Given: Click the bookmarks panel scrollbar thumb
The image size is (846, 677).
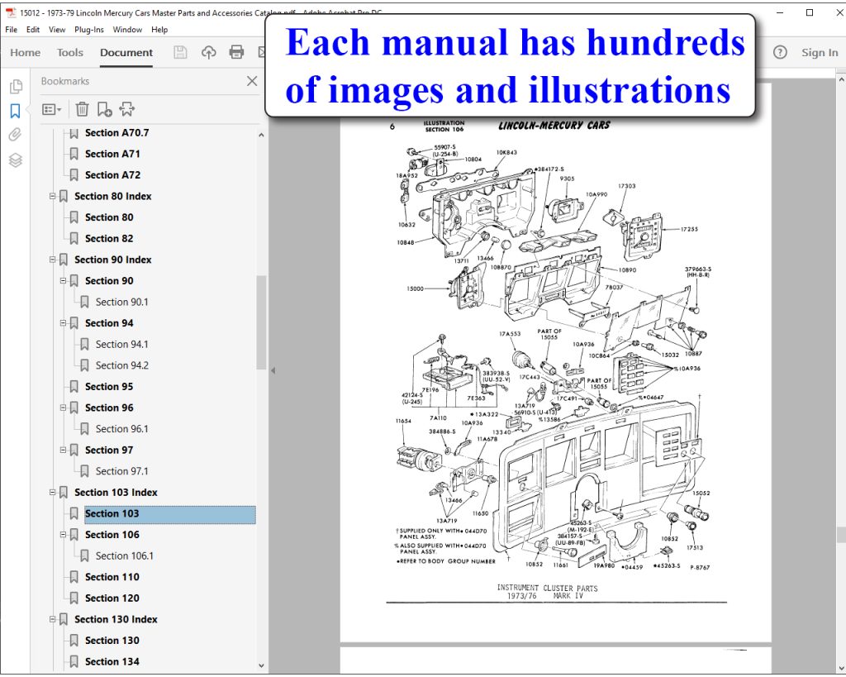Looking at the screenshot, I should 261,322.
